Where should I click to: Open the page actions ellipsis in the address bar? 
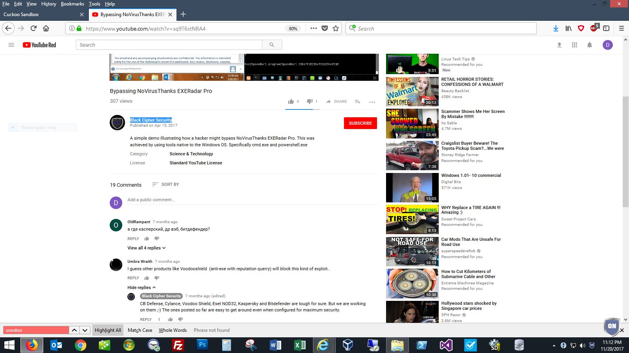[313, 28]
